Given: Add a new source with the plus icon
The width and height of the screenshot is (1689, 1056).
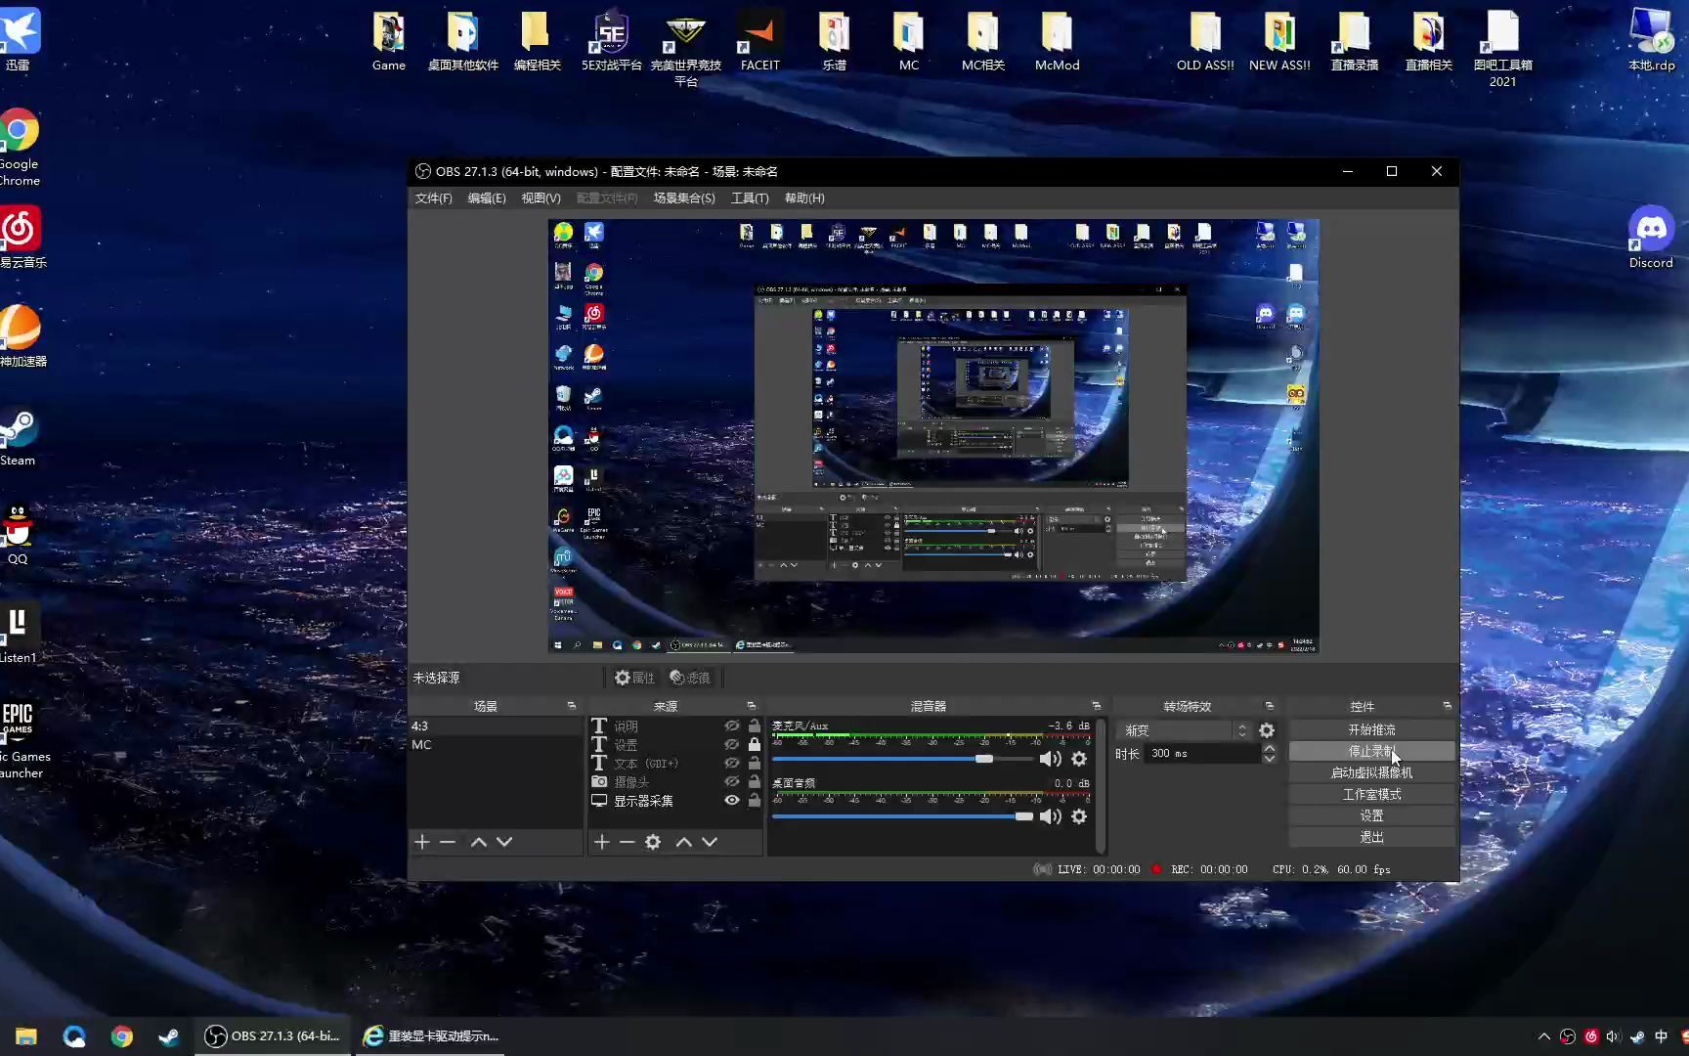Looking at the screenshot, I should tap(602, 842).
